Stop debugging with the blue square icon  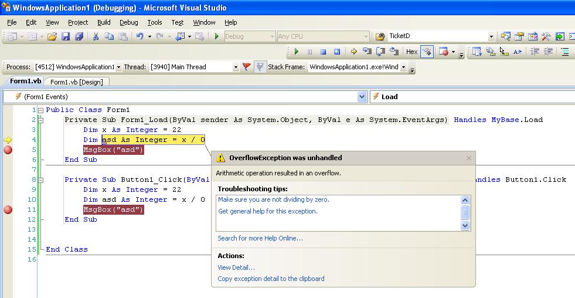point(323,52)
